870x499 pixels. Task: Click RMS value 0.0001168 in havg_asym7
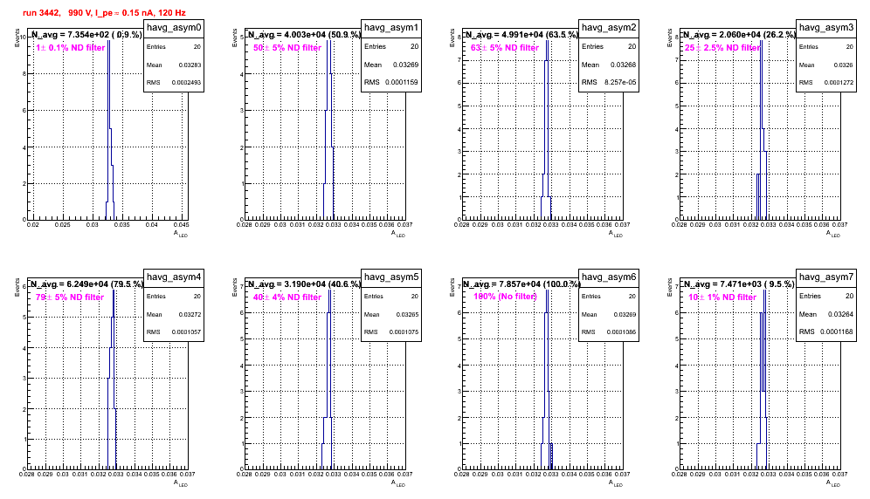click(x=837, y=332)
